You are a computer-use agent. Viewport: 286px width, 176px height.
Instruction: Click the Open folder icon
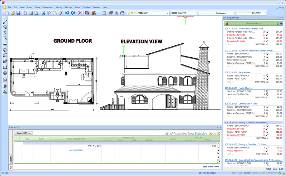[13, 13]
